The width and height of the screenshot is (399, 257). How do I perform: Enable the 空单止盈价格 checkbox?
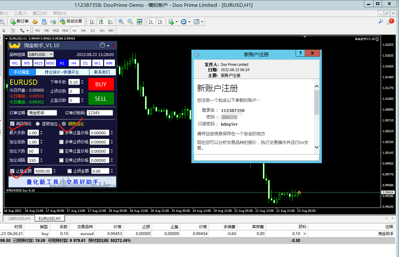[61, 151]
